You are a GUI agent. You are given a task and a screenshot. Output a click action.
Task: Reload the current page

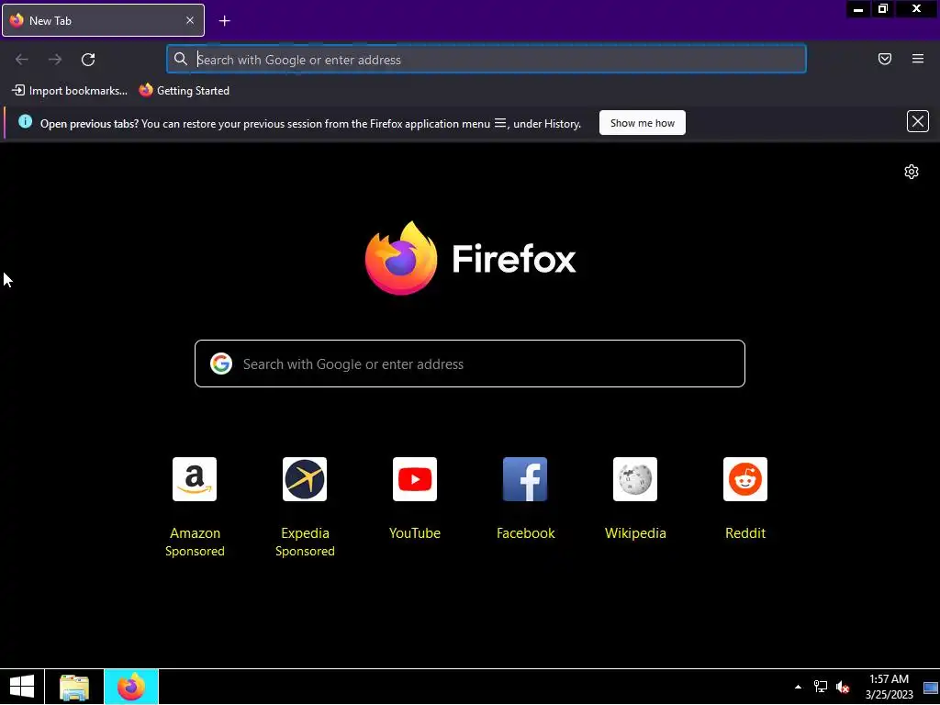pos(88,60)
